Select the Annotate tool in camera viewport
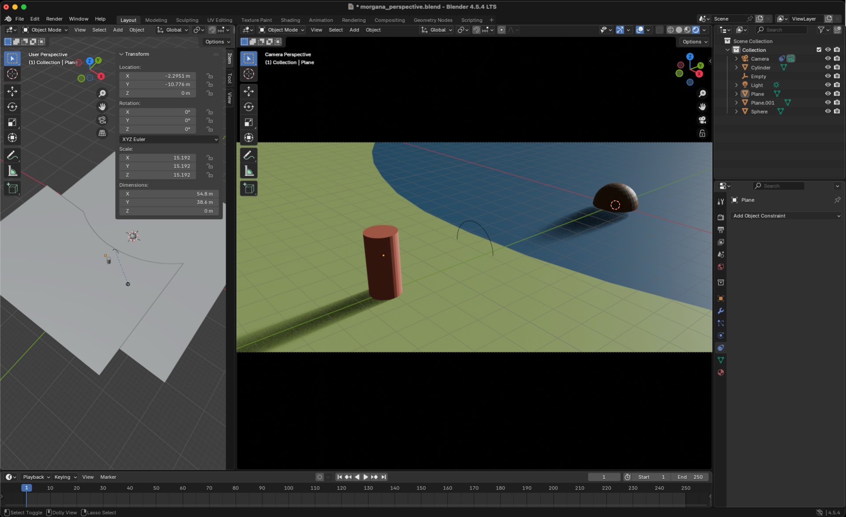The height and width of the screenshot is (517, 846). point(249,155)
